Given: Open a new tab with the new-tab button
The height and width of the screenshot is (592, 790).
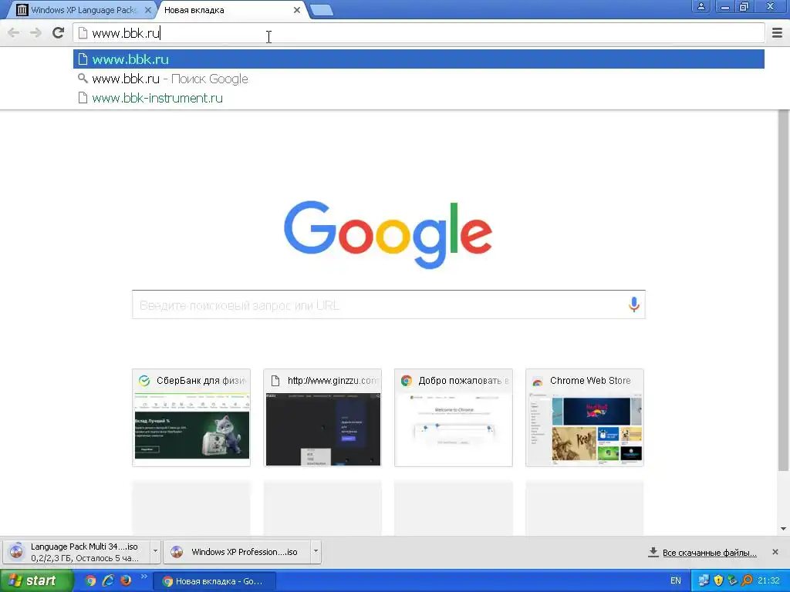Looking at the screenshot, I should coord(322,10).
